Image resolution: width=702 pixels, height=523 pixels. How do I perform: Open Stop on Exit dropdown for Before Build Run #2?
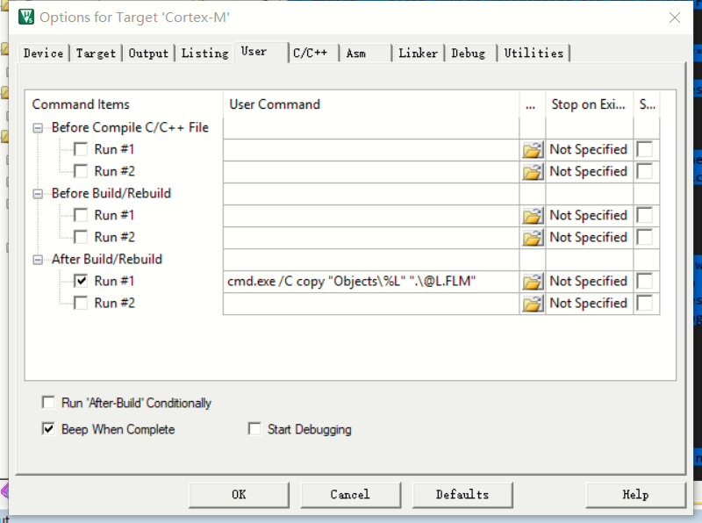click(589, 237)
